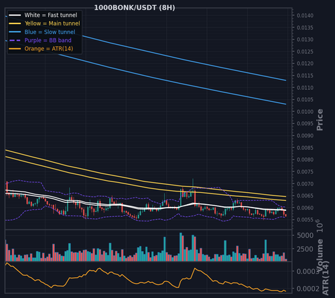
Task: Click the 0.0125 price axis label
Action: tap(305, 52)
